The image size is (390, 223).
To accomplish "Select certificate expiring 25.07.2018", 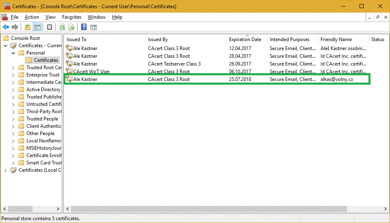I will click(240, 79).
